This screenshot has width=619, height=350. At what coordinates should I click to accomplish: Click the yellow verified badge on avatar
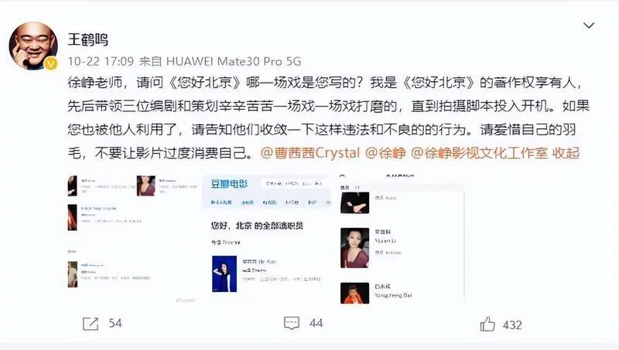50,63
